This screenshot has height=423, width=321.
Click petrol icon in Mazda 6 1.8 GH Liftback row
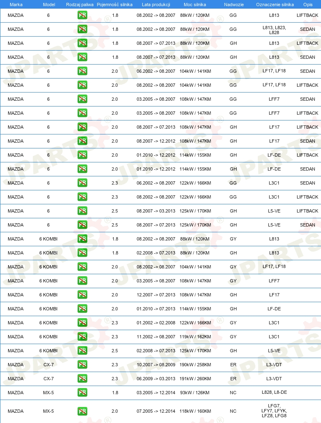tap(82, 43)
